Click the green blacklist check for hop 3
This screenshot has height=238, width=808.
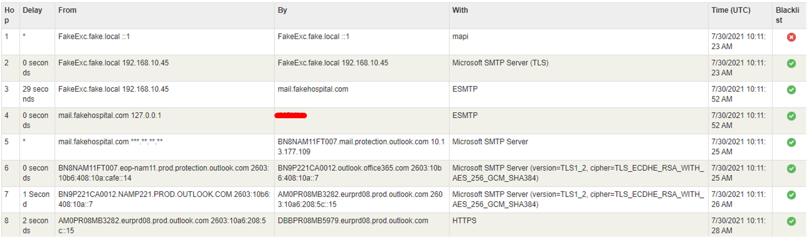(x=791, y=90)
